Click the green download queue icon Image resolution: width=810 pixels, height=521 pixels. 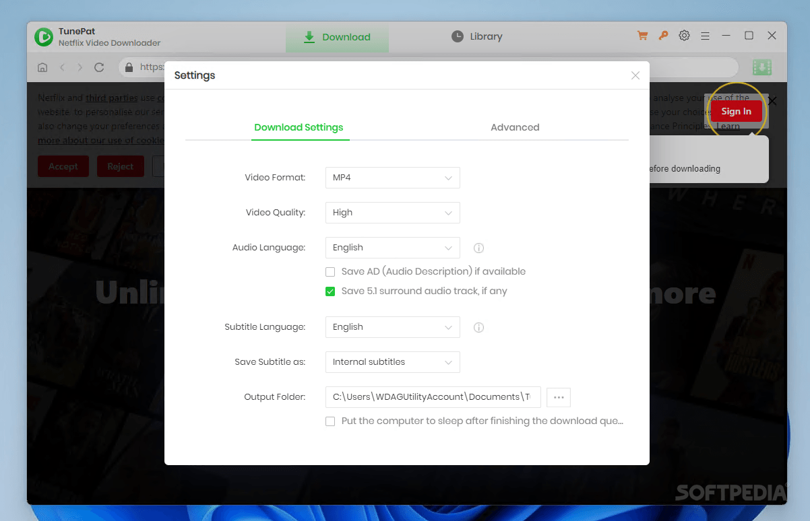(x=762, y=67)
